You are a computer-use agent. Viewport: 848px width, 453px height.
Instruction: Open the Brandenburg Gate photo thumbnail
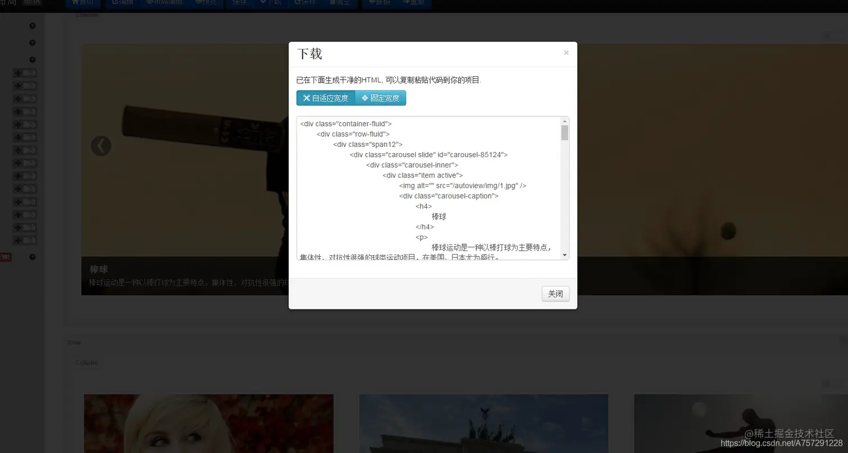[x=483, y=423]
